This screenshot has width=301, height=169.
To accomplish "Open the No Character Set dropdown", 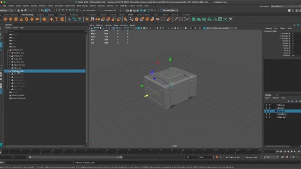I will (x=233, y=157).
